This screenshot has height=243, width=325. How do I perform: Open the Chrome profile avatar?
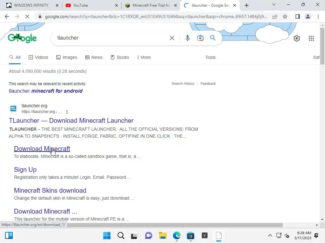point(308,16)
